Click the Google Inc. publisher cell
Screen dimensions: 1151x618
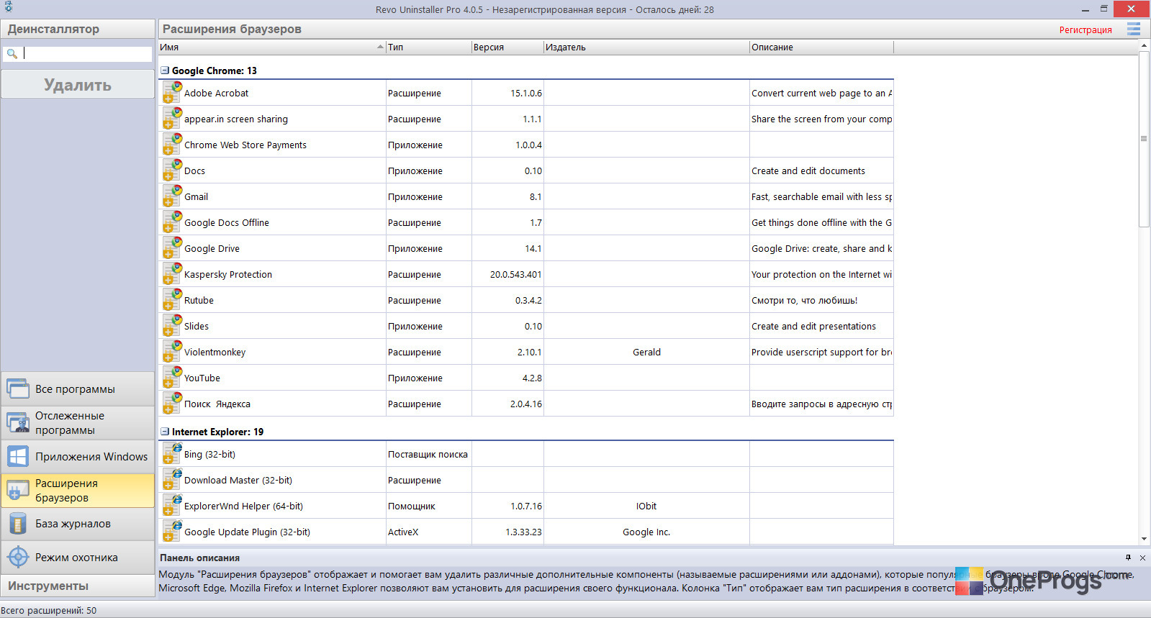pyautogui.click(x=646, y=532)
